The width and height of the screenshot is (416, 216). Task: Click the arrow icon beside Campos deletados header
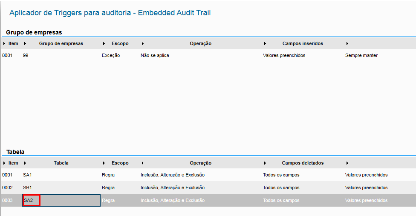pos(265,163)
